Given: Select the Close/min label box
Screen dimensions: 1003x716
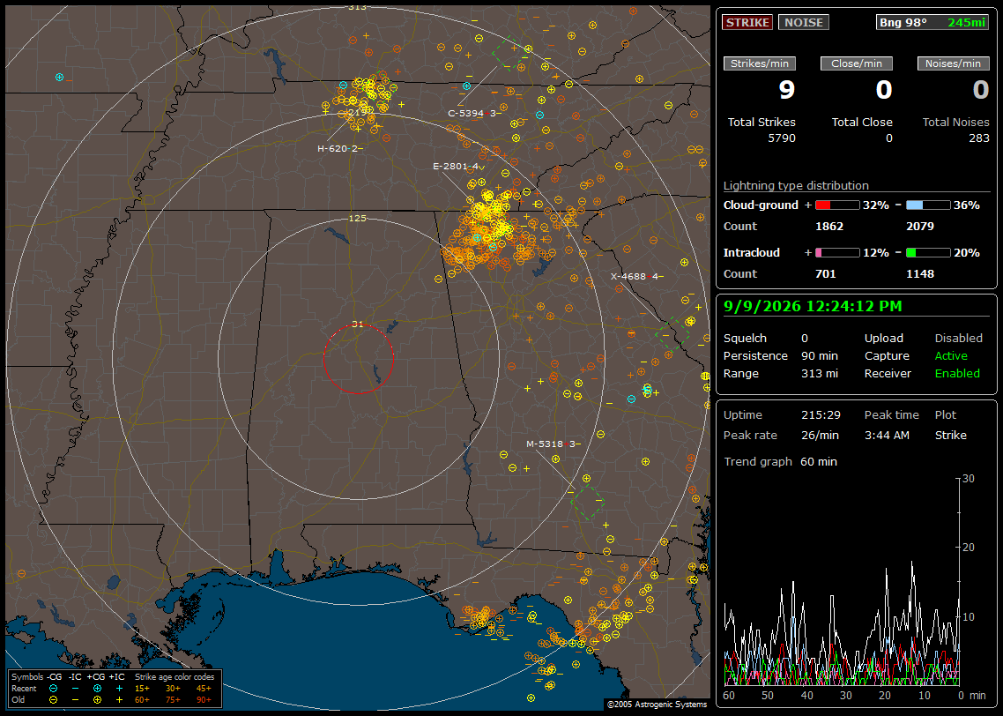Looking at the screenshot, I should tap(857, 63).
